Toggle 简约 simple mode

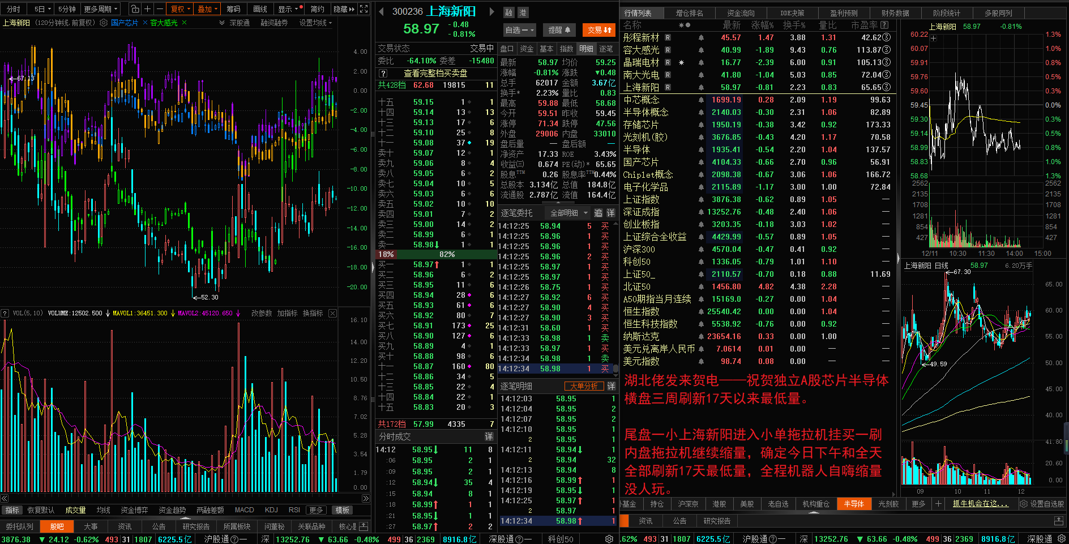tap(317, 9)
